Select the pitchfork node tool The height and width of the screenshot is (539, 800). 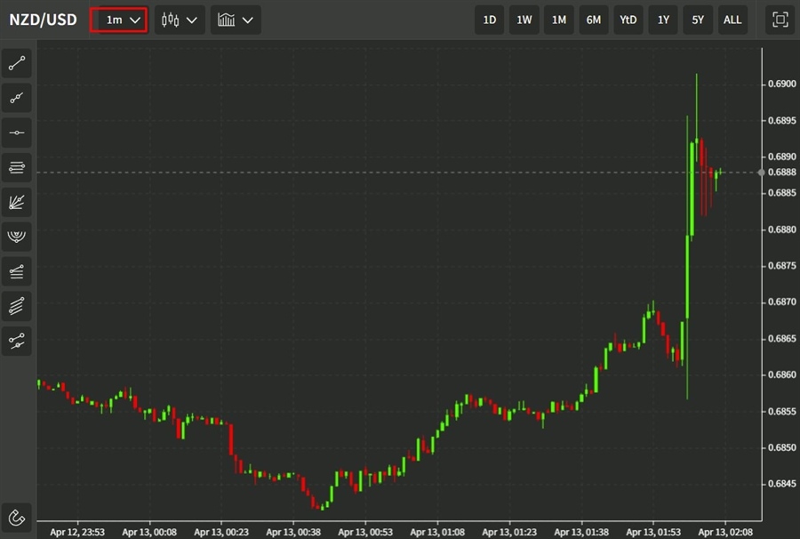(16, 341)
